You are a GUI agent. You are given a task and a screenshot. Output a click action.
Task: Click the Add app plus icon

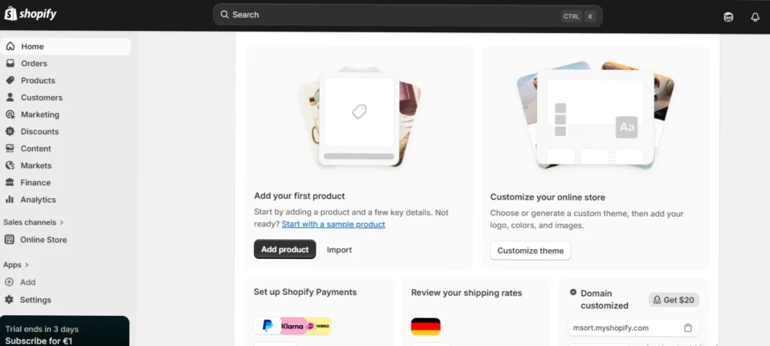coord(10,282)
